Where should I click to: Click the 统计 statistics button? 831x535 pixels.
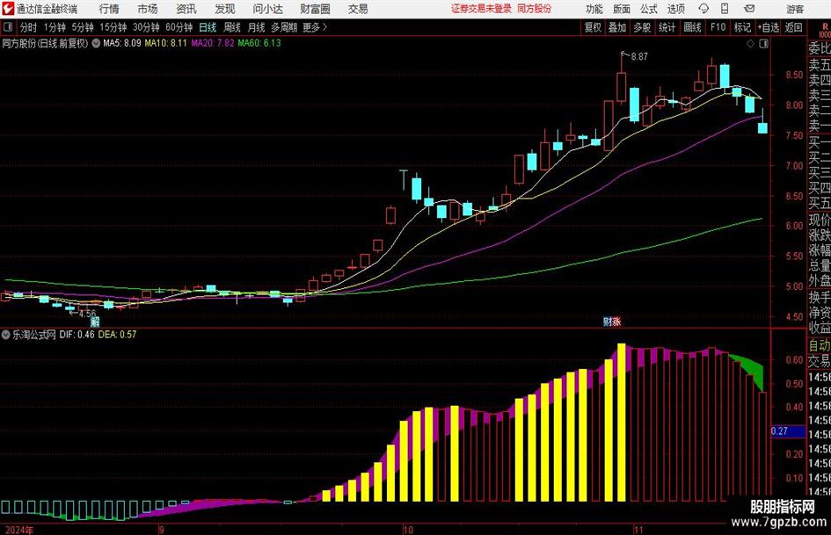click(x=667, y=27)
